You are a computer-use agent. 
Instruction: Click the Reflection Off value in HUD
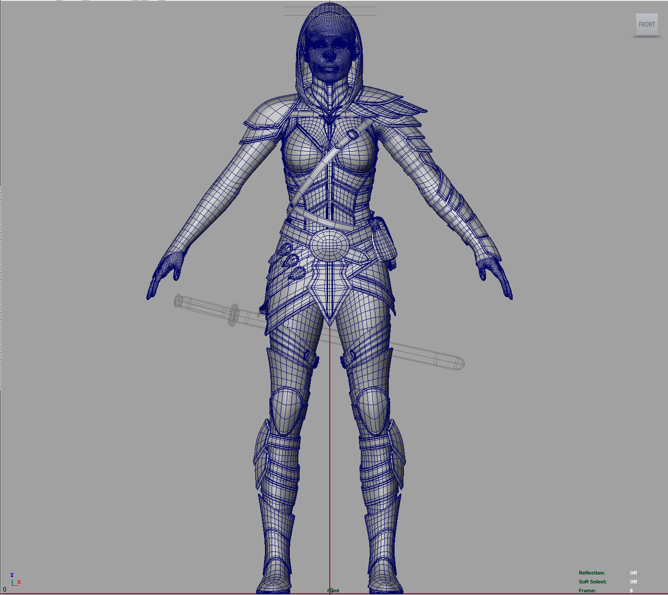pyautogui.click(x=633, y=573)
